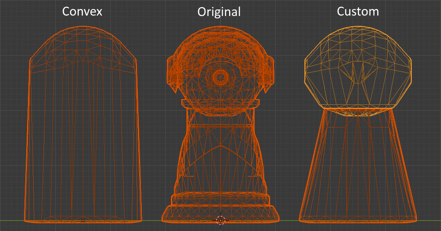Select the wide bottom base of Original mesh

pyautogui.click(x=220, y=213)
